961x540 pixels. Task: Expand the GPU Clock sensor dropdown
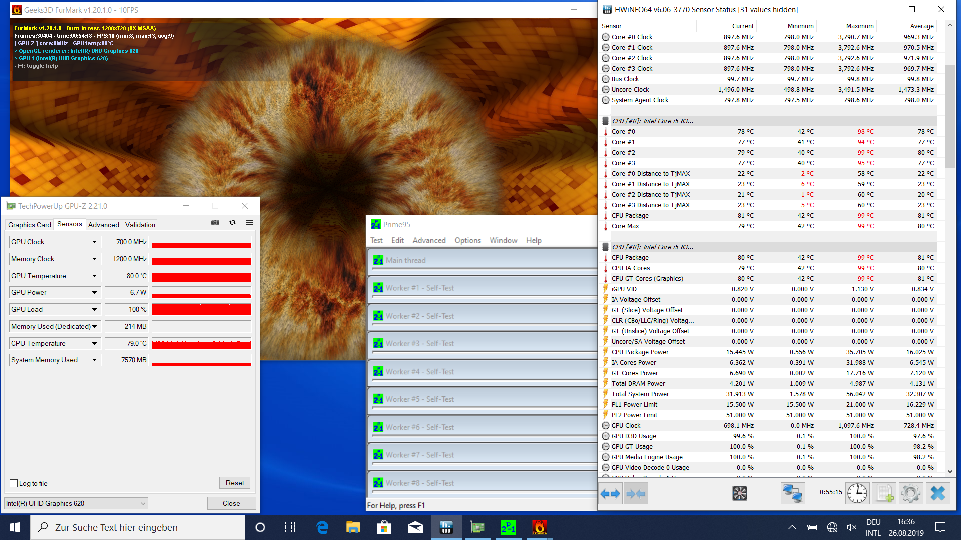[94, 242]
